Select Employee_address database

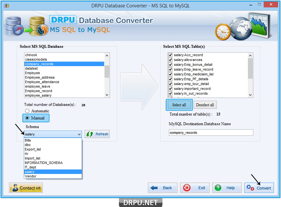pos(64,77)
